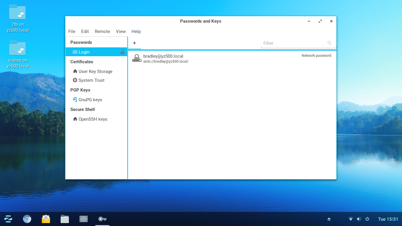The height and width of the screenshot is (226, 402).
Task: Open the Help menu
Action: tap(136, 31)
